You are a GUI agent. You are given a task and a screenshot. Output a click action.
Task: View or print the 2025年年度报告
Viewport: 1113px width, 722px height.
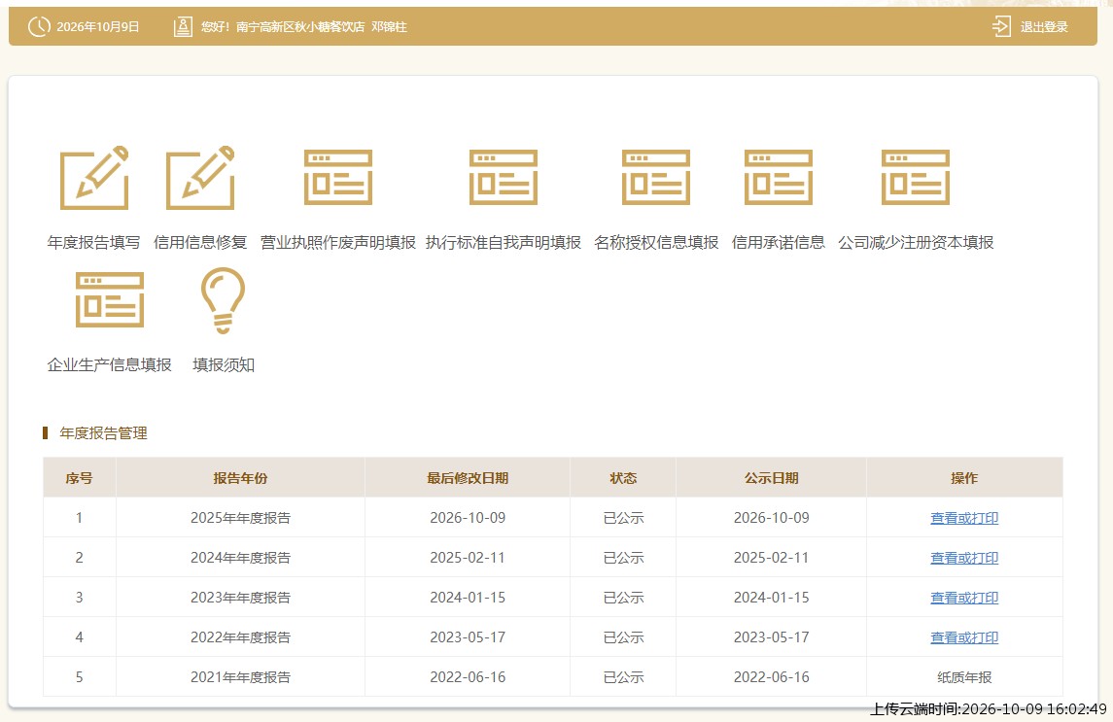click(964, 518)
